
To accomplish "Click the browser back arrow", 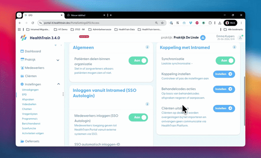I will tap(20, 23).
